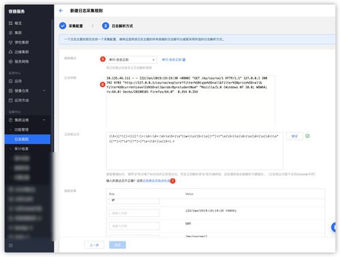Open 集群 clusters in the sidebar
The width and height of the screenshot is (340, 257).
[18, 33]
